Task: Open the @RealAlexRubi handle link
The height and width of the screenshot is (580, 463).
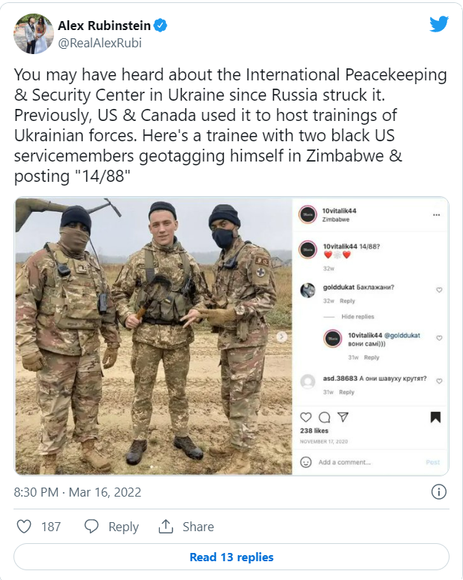Action: 100,43
